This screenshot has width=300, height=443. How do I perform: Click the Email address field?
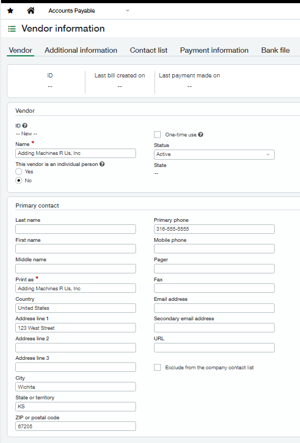[214, 308]
